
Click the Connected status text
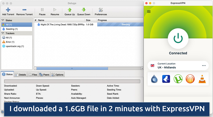(x=178, y=53)
